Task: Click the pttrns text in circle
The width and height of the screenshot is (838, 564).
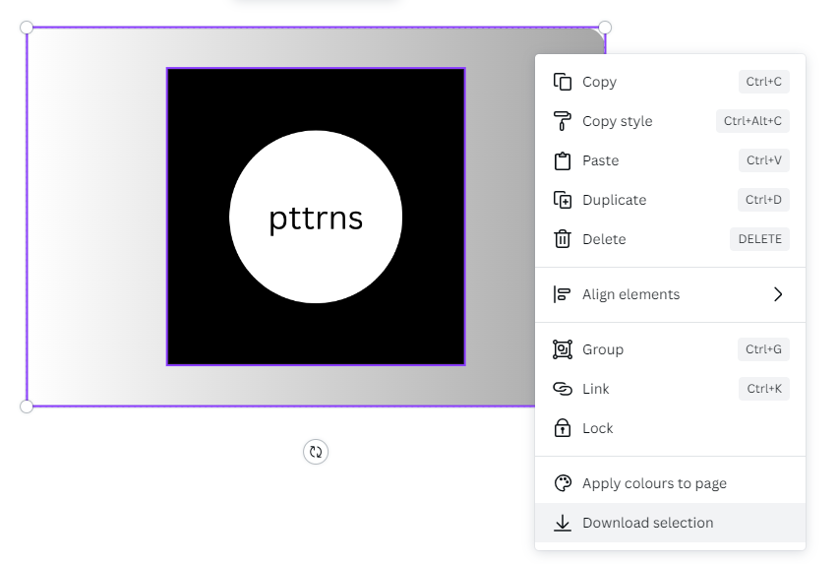Action: click(x=316, y=219)
